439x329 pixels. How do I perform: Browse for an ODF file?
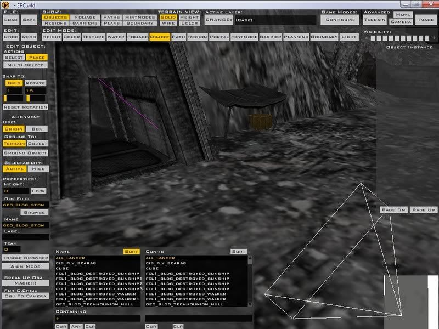tap(35, 212)
